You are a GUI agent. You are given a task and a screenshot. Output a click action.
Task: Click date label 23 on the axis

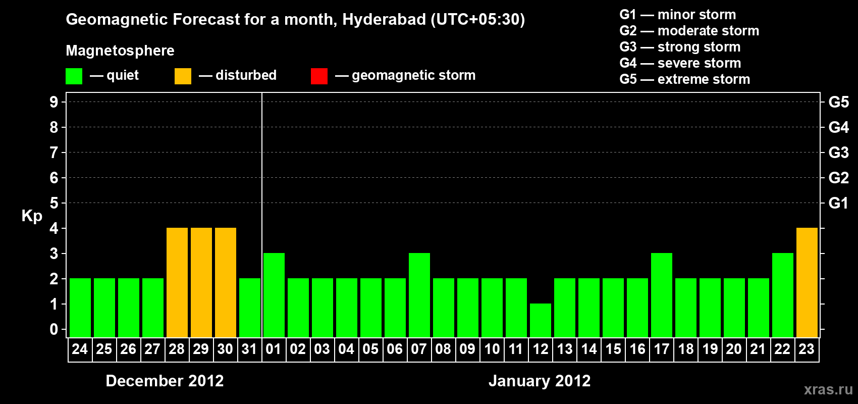807,349
